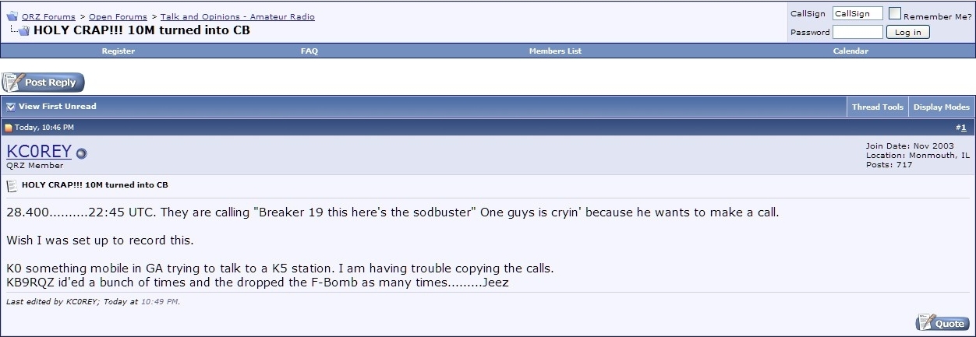976x337 pixels.
Task: Open the Register page from the navbar
Action: [118, 51]
